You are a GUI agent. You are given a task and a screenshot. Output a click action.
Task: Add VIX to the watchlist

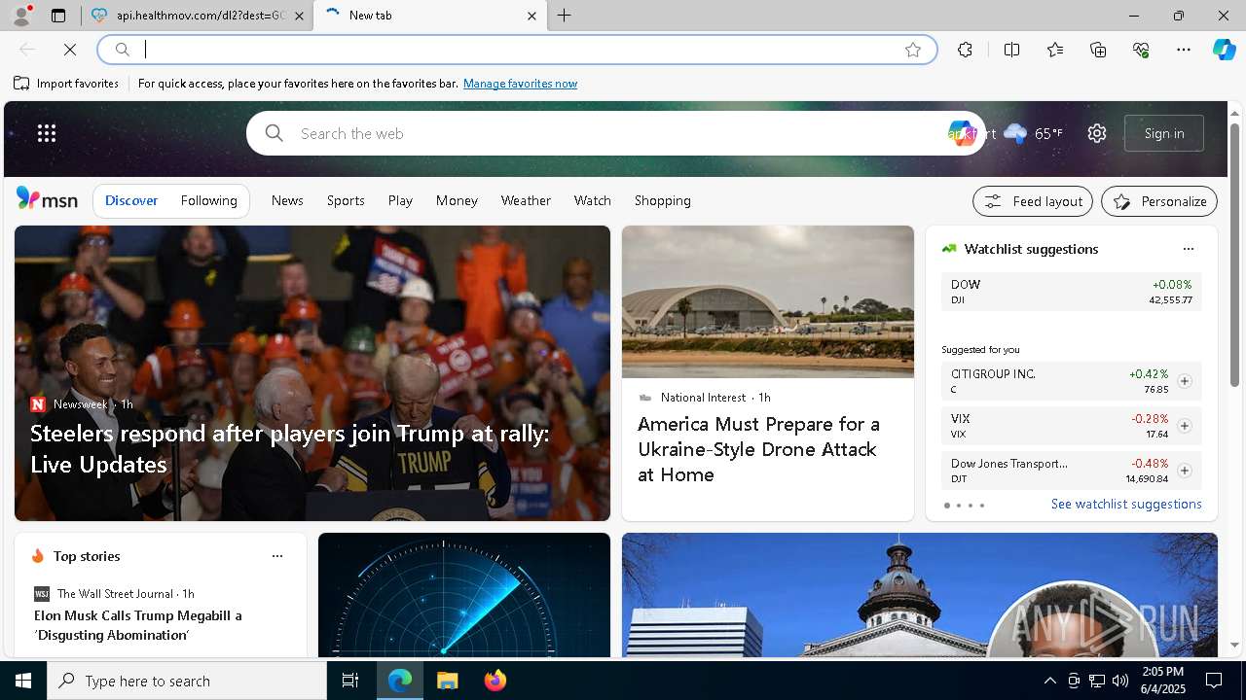pos(1184,426)
